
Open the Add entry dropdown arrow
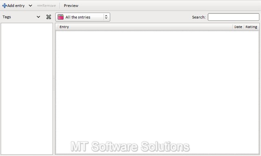click(x=31, y=6)
